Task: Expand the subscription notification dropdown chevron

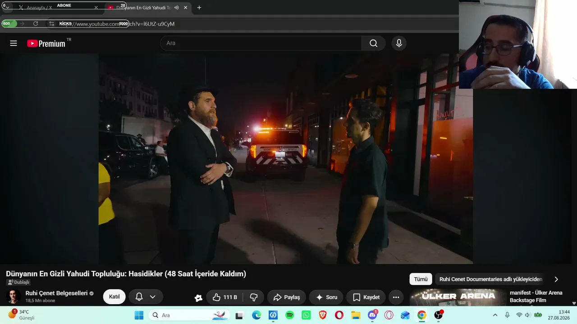Action: pyautogui.click(x=153, y=297)
